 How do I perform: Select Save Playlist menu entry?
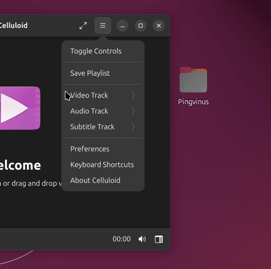pos(103,73)
